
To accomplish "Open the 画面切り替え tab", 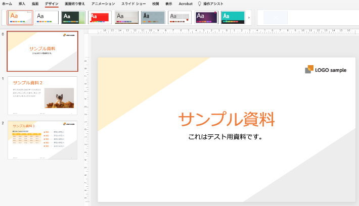I will (x=75, y=4).
